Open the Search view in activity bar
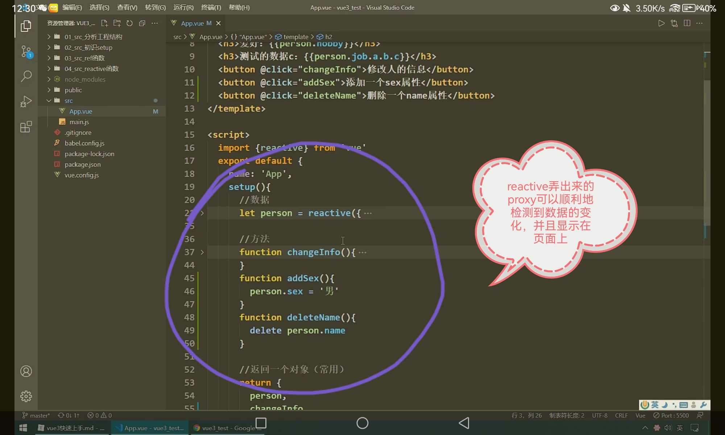Viewport: 725px width, 435px height. point(26,76)
